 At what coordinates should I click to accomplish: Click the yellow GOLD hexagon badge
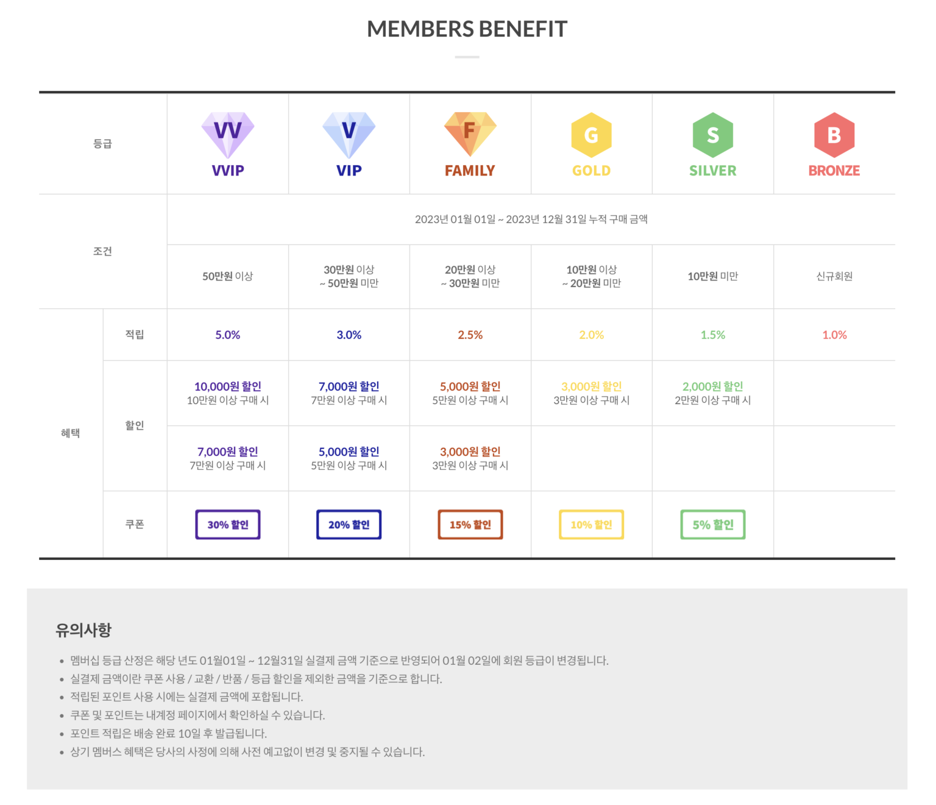[591, 135]
